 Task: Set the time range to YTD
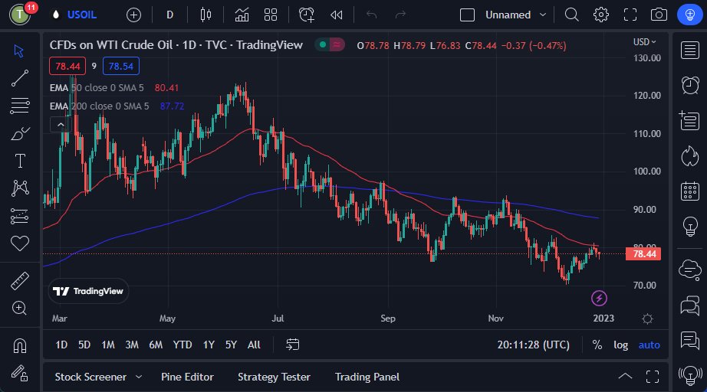(x=183, y=345)
